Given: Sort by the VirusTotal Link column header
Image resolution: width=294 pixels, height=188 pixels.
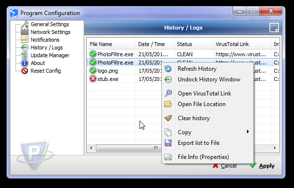Looking at the screenshot, I should tap(242, 44).
